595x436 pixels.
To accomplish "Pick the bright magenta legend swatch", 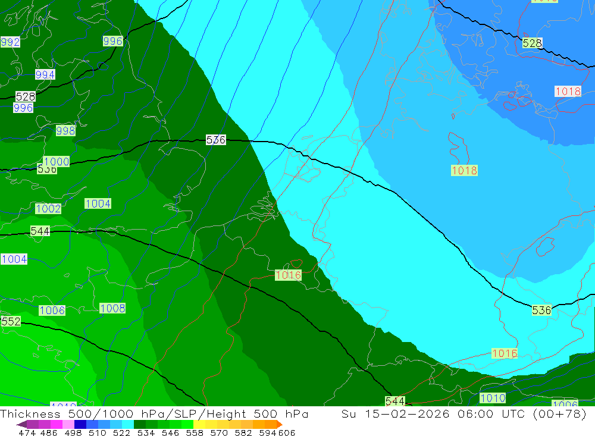I will click(x=57, y=424).
